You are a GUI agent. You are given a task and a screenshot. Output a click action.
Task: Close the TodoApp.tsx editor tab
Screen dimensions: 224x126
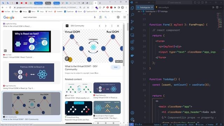152,7
